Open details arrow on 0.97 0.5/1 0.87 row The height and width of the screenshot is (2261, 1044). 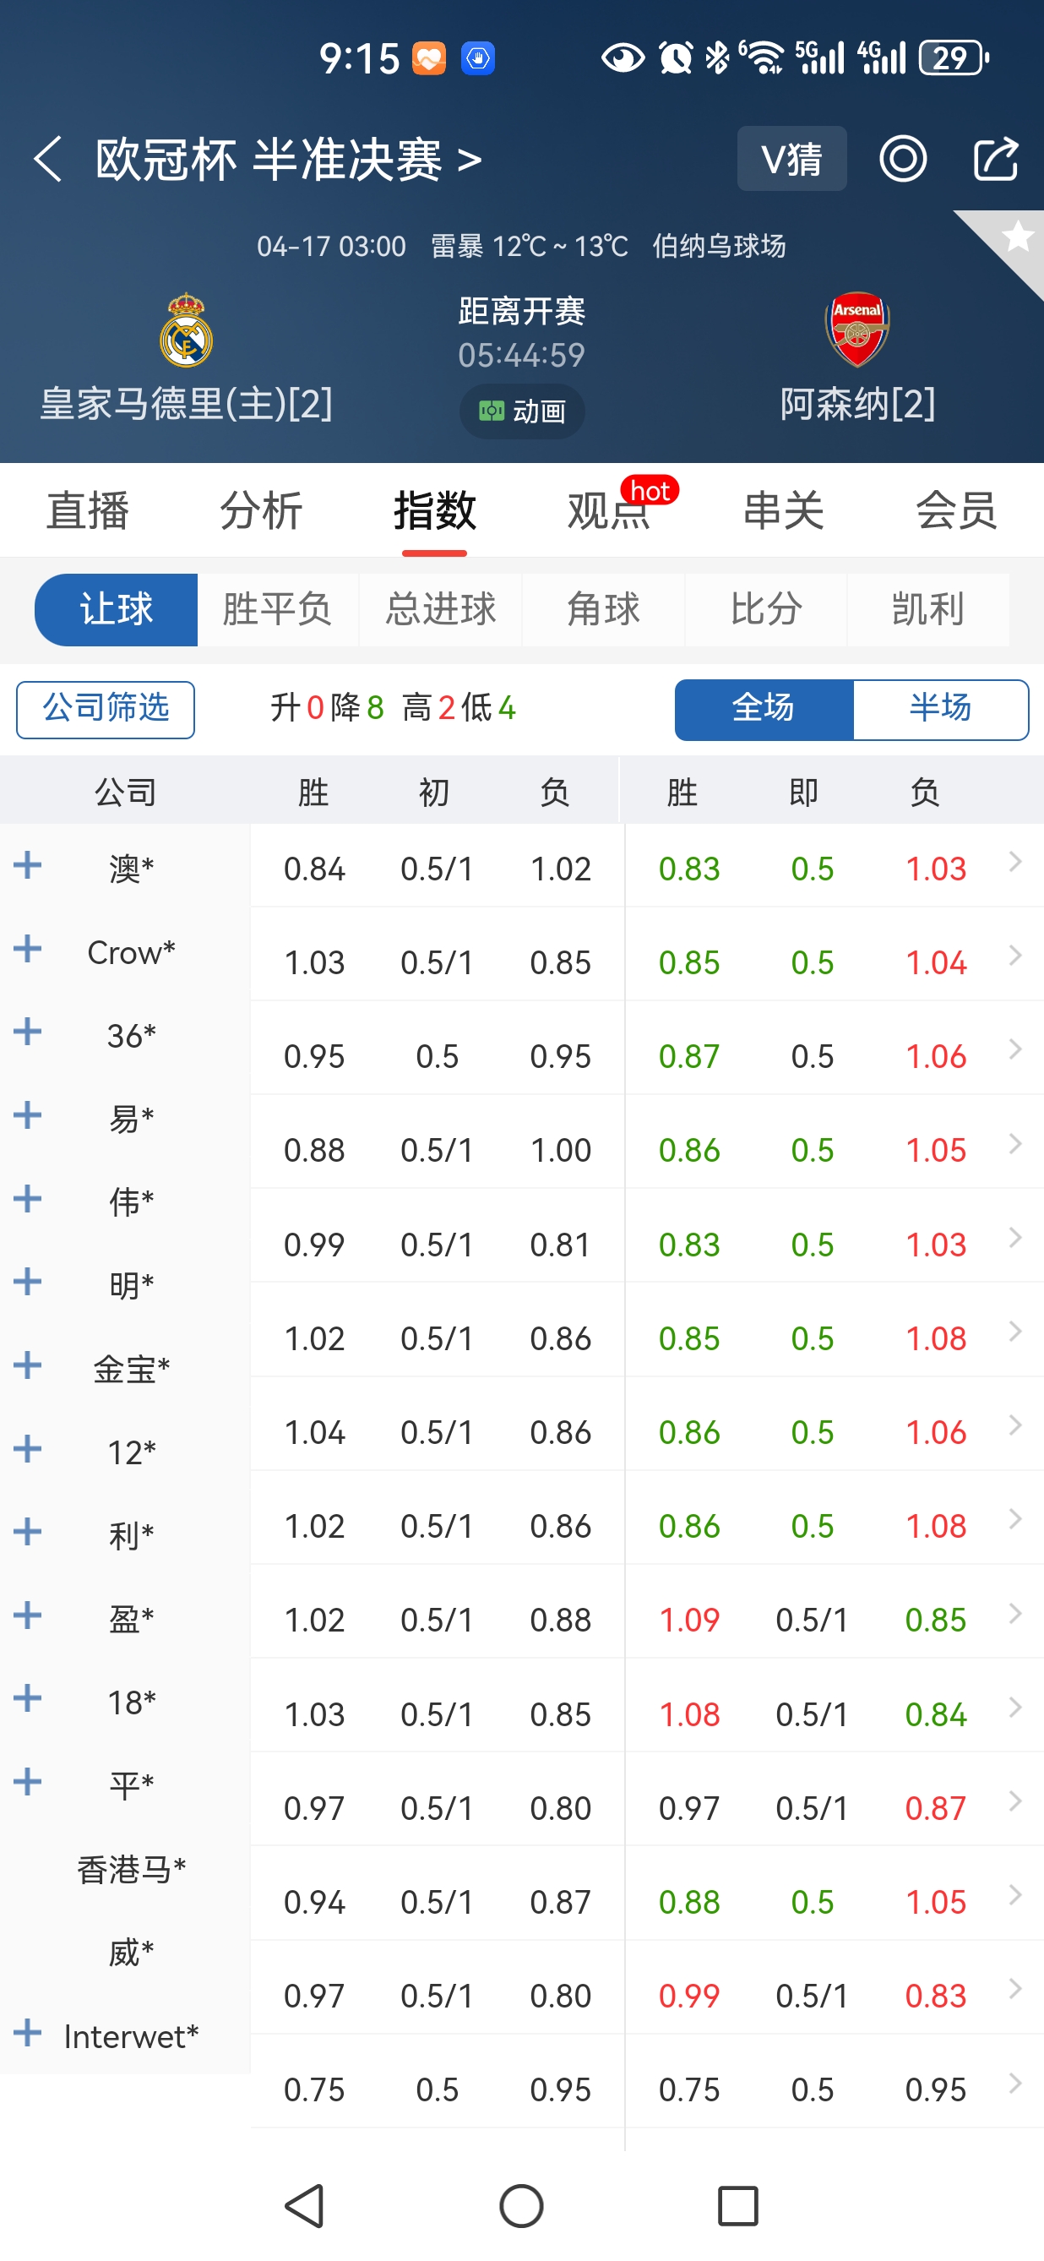pyautogui.click(x=1016, y=1801)
